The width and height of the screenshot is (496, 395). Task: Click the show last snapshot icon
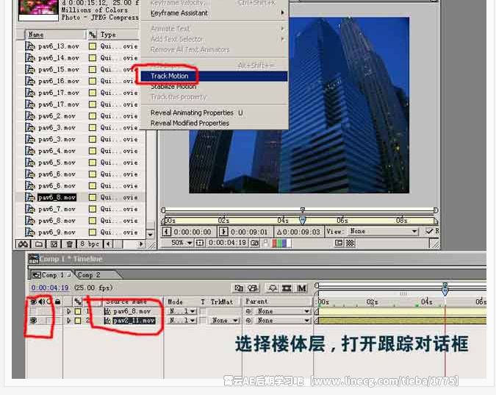[266, 243]
